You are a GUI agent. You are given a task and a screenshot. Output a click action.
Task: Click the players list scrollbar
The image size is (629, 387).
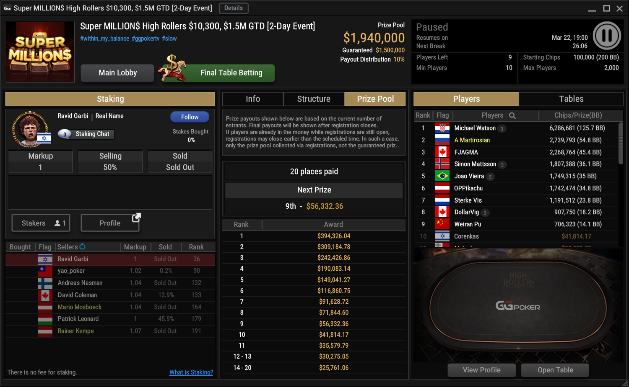pyautogui.click(x=621, y=144)
